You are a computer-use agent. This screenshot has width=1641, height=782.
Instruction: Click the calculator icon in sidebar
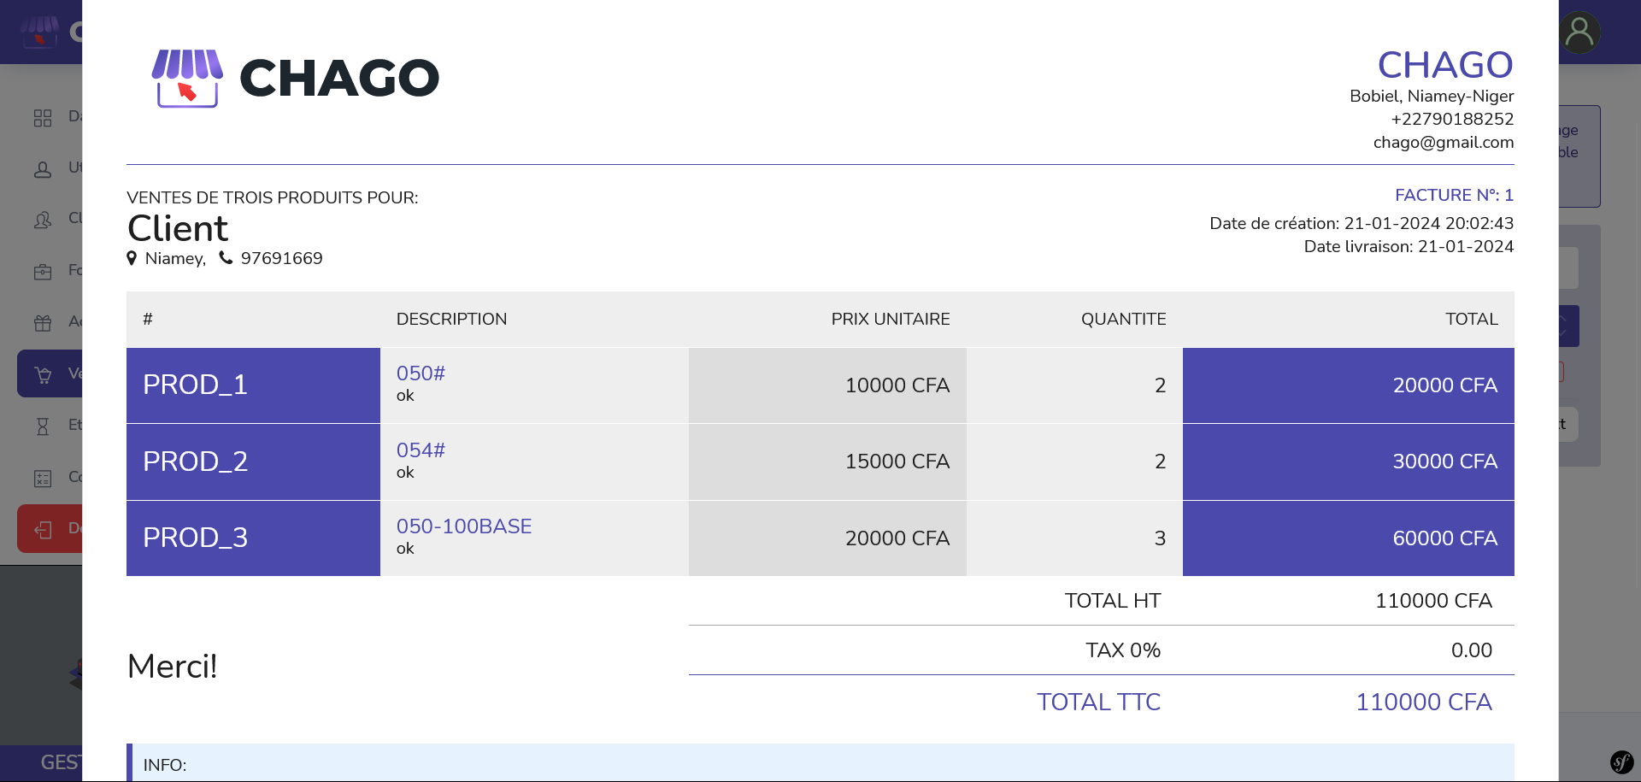(x=43, y=478)
